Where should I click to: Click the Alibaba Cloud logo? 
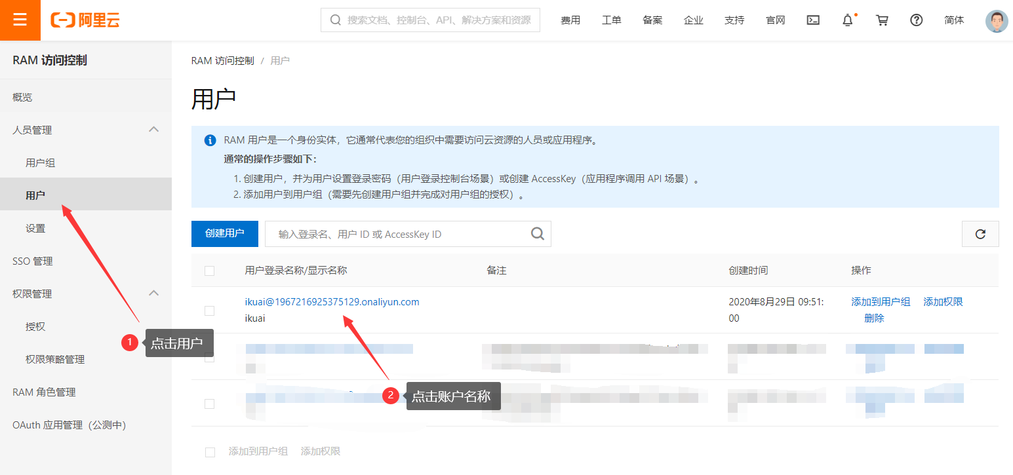coord(85,20)
